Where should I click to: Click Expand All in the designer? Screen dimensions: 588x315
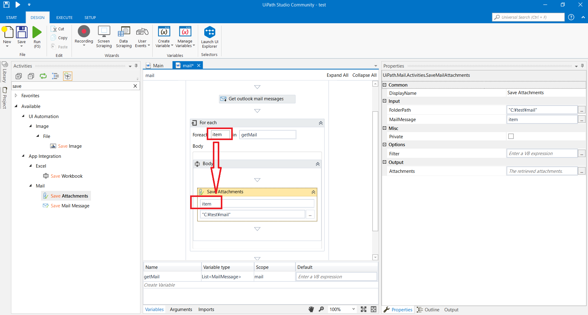pos(337,75)
